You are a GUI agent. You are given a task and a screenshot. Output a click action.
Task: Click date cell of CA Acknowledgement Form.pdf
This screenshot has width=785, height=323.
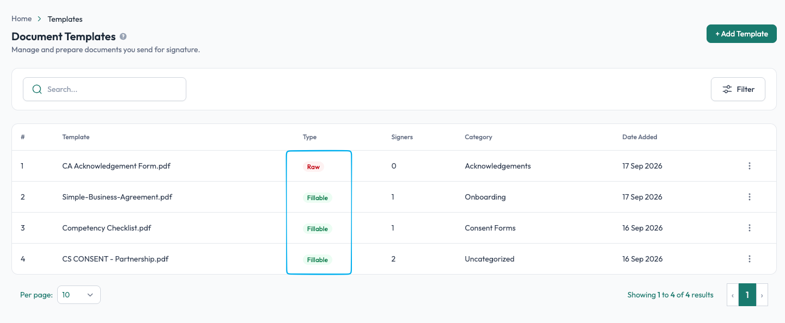(642, 166)
